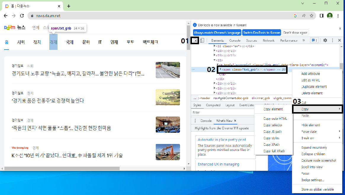The height and width of the screenshot is (195, 345).
Task: Expand the highlighted span element in Elements tree
Action: [x=221, y=69]
